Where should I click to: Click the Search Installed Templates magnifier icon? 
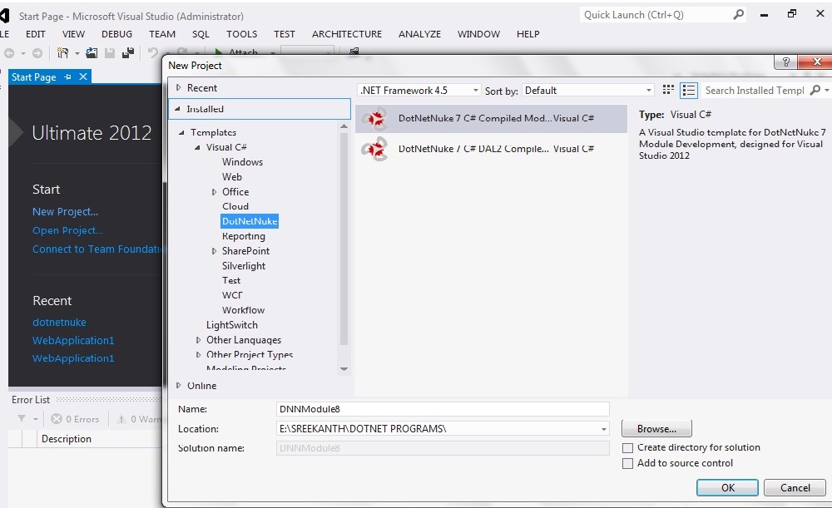point(815,90)
